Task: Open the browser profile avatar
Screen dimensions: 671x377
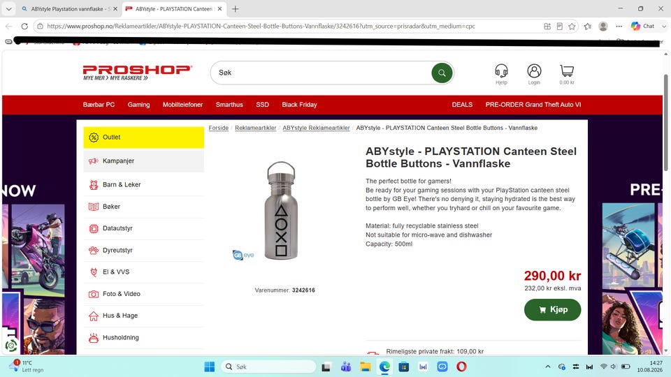Action: (x=603, y=26)
